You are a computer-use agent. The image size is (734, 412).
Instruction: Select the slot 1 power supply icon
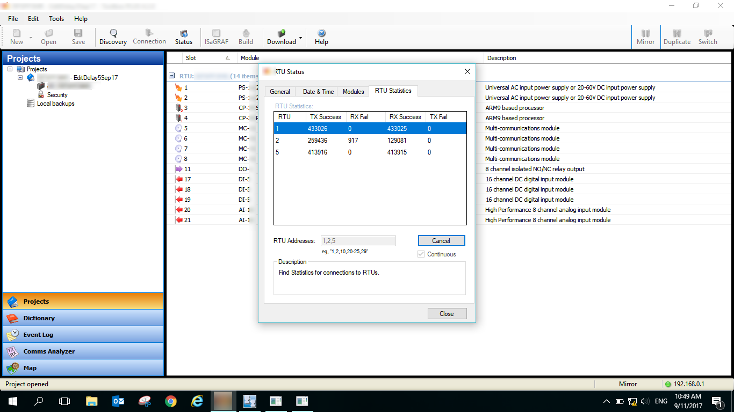(178, 87)
